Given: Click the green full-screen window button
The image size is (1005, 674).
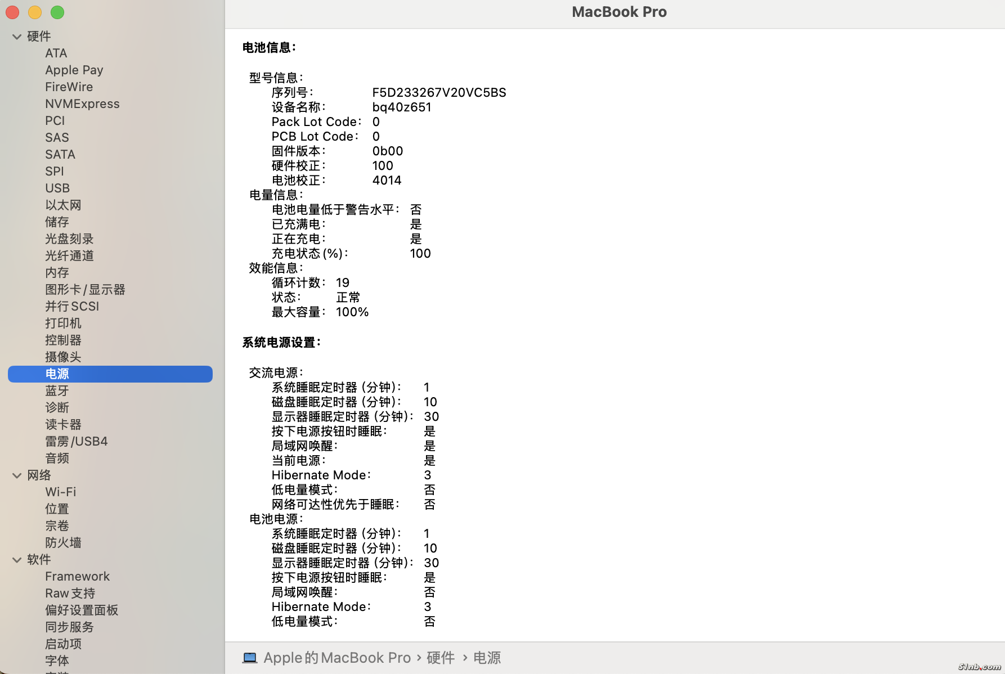Looking at the screenshot, I should pos(57,12).
